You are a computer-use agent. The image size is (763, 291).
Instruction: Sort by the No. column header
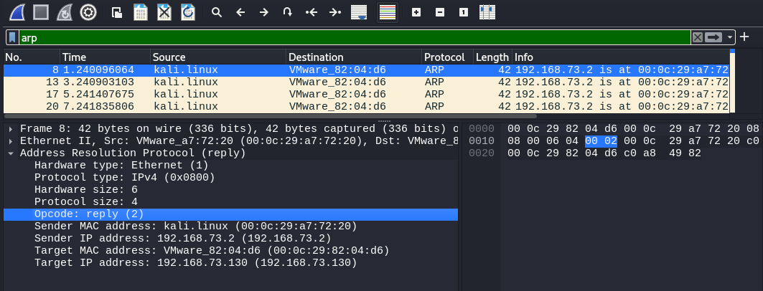32,57
